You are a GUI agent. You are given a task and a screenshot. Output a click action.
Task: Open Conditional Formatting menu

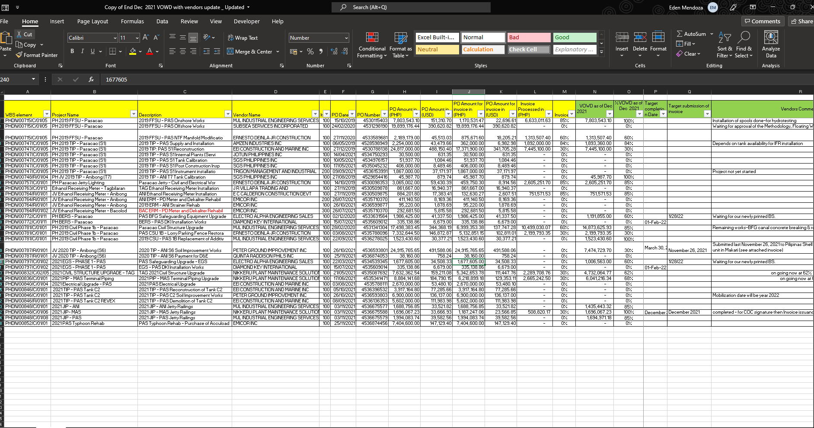click(x=372, y=45)
